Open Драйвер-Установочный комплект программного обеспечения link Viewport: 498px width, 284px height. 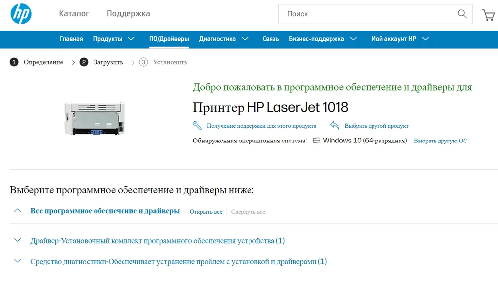pos(157,241)
